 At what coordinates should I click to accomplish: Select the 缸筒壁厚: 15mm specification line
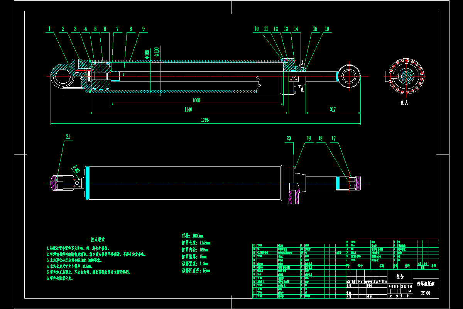[194, 256]
